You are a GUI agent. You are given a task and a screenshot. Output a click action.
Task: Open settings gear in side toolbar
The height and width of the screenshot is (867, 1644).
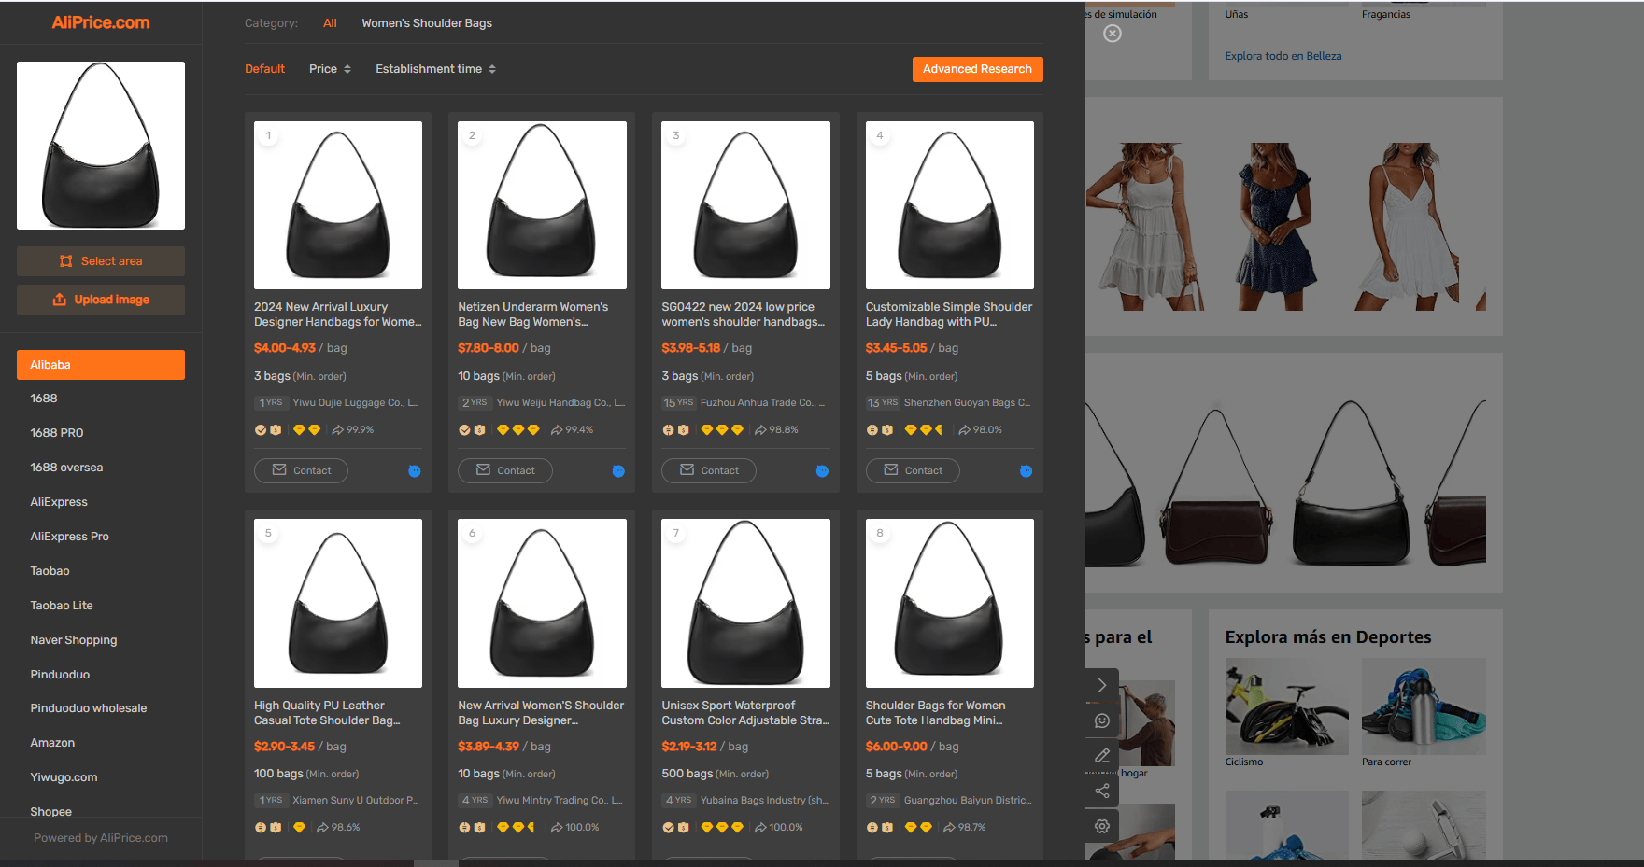pyautogui.click(x=1102, y=826)
